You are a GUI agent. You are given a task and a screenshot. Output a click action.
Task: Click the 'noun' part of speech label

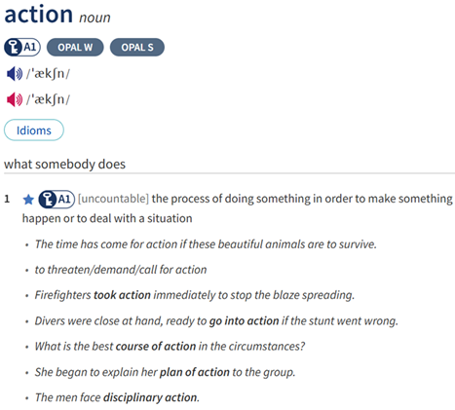coord(95,18)
